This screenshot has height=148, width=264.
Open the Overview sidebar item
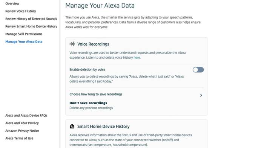(x=12, y=3)
